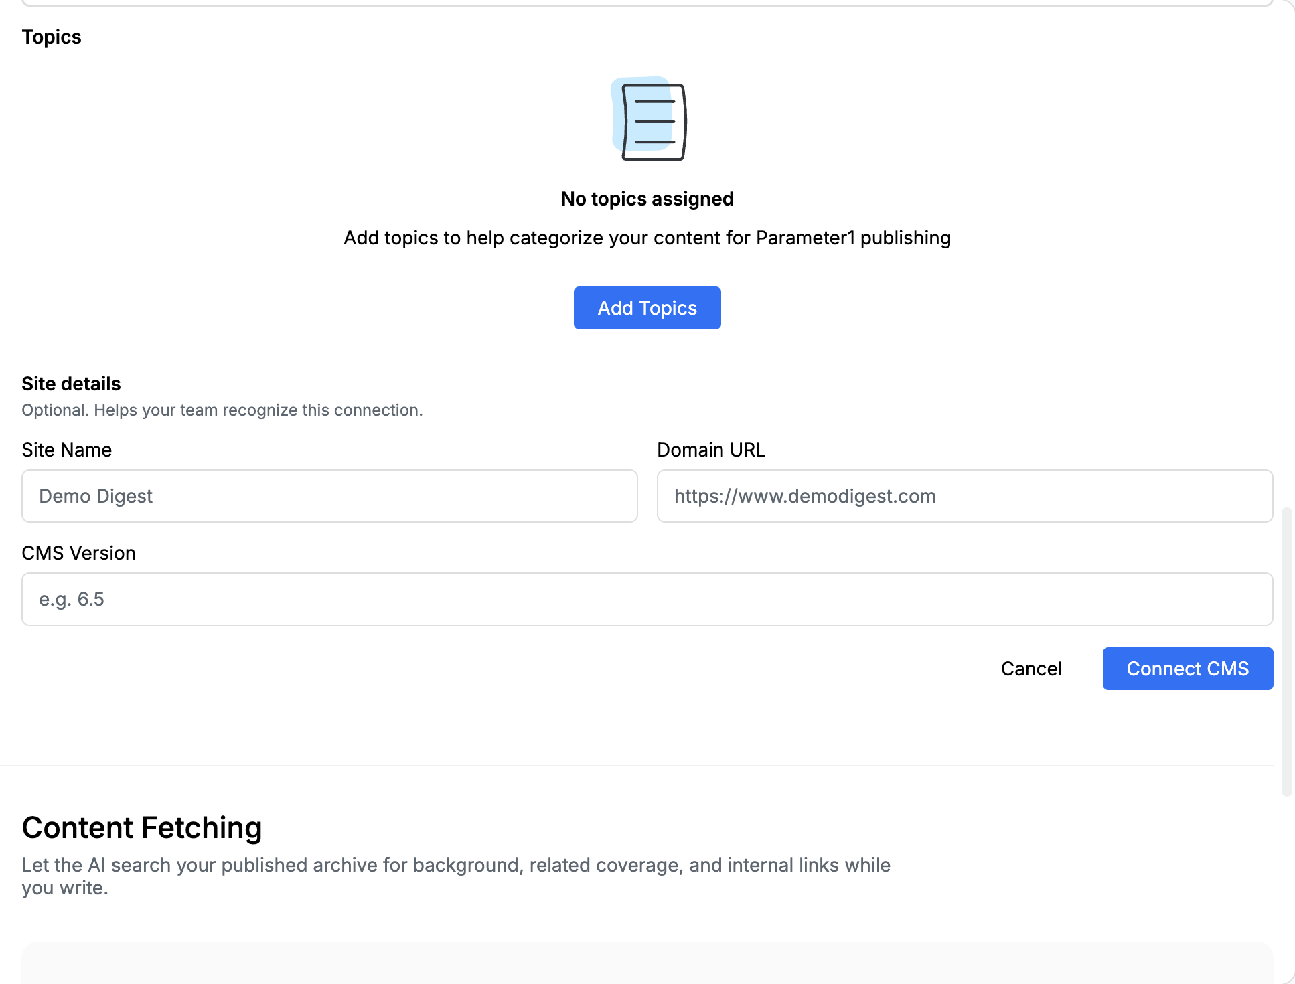Image resolution: width=1295 pixels, height=984 pixels.
Task: Click the 'Domain URL' field label
Action: click(711, 450)
